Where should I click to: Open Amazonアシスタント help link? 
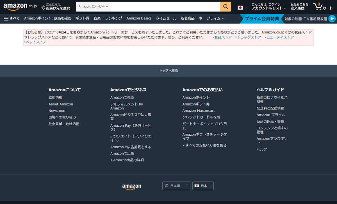272,141
